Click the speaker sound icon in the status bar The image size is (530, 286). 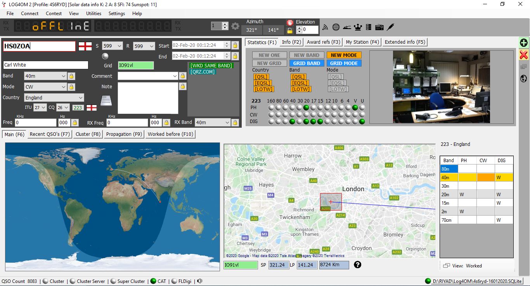pos(199,281)
